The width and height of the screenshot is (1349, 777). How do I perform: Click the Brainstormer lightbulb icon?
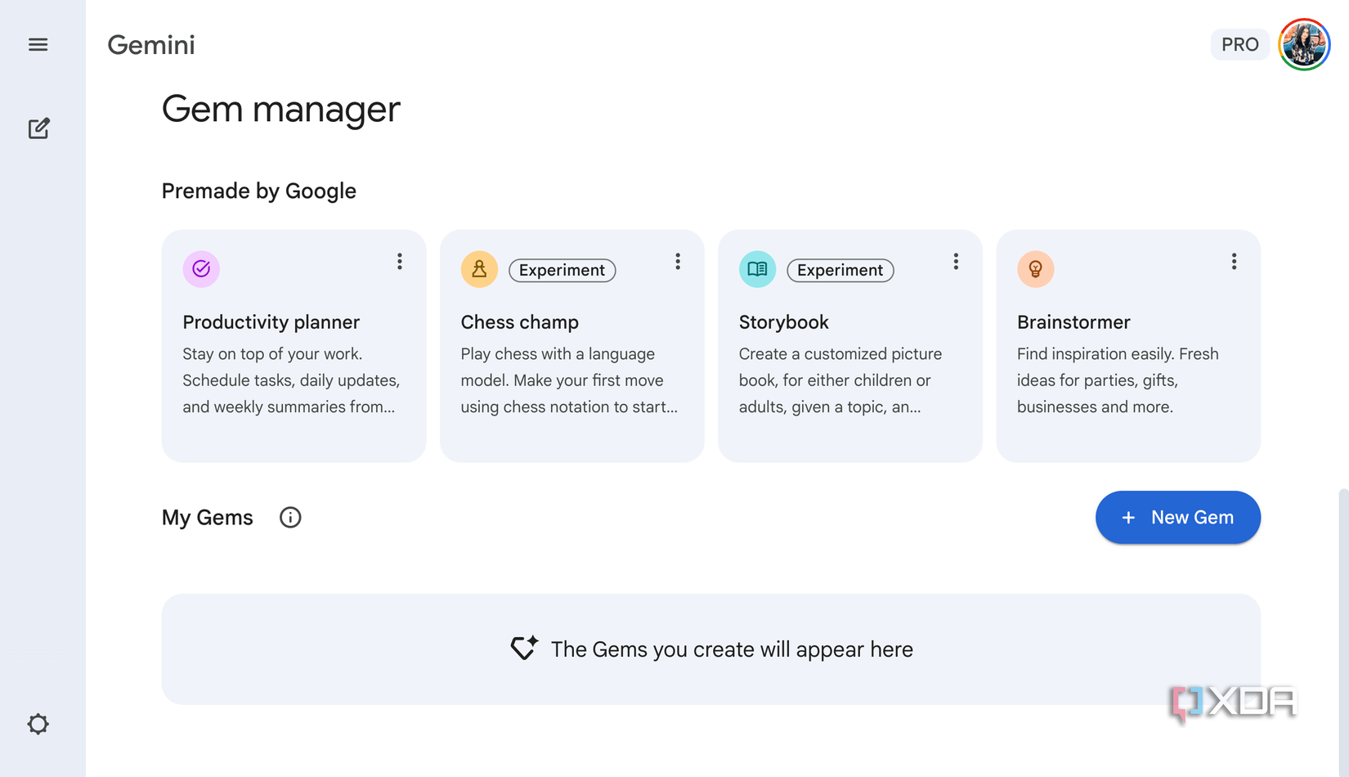click(1035, 269)
